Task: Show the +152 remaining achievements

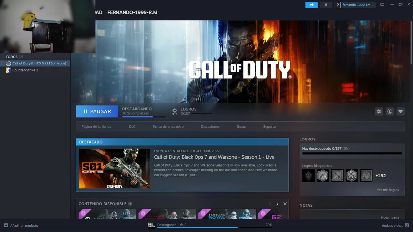Action: point(380,176)
